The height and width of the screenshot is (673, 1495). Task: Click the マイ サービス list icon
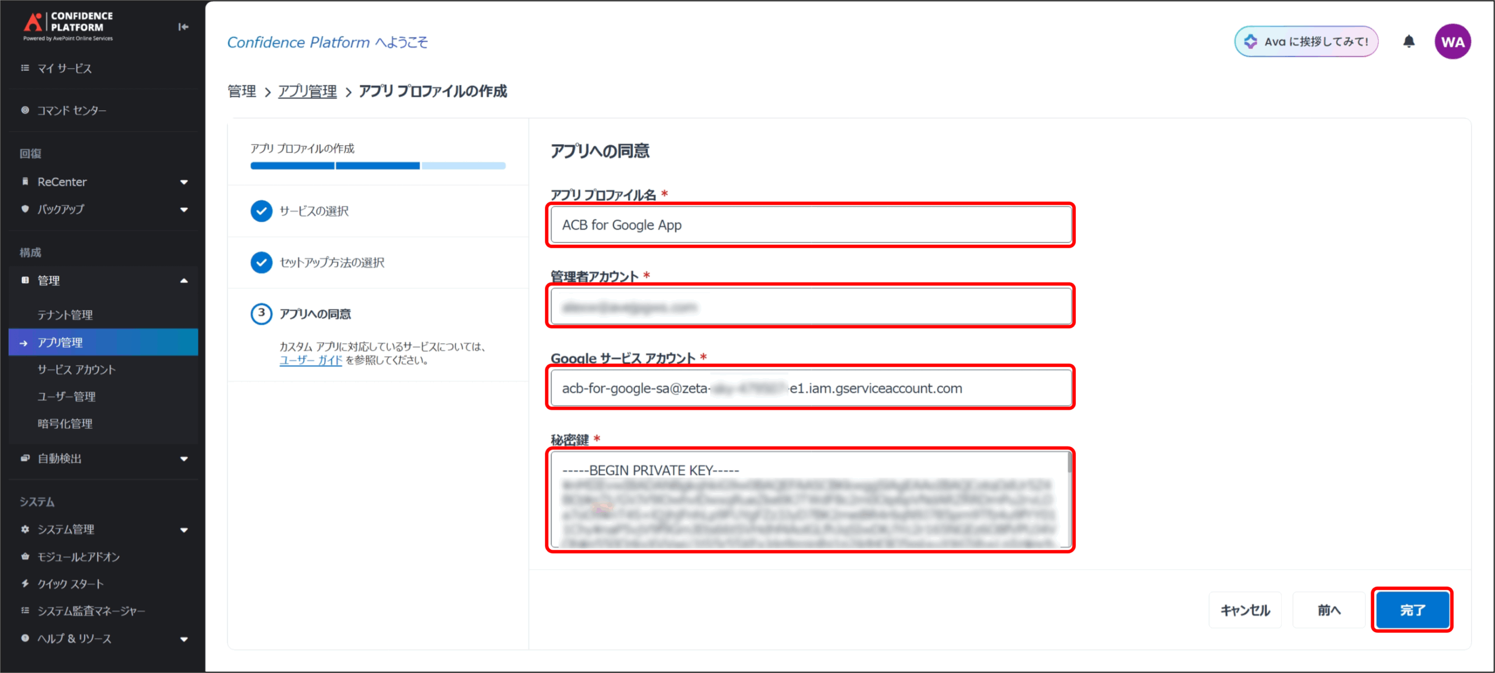(x=25, y=68)
